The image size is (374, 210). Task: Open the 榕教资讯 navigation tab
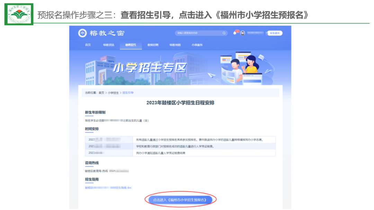pyautogui.click(x=108, y=45)
